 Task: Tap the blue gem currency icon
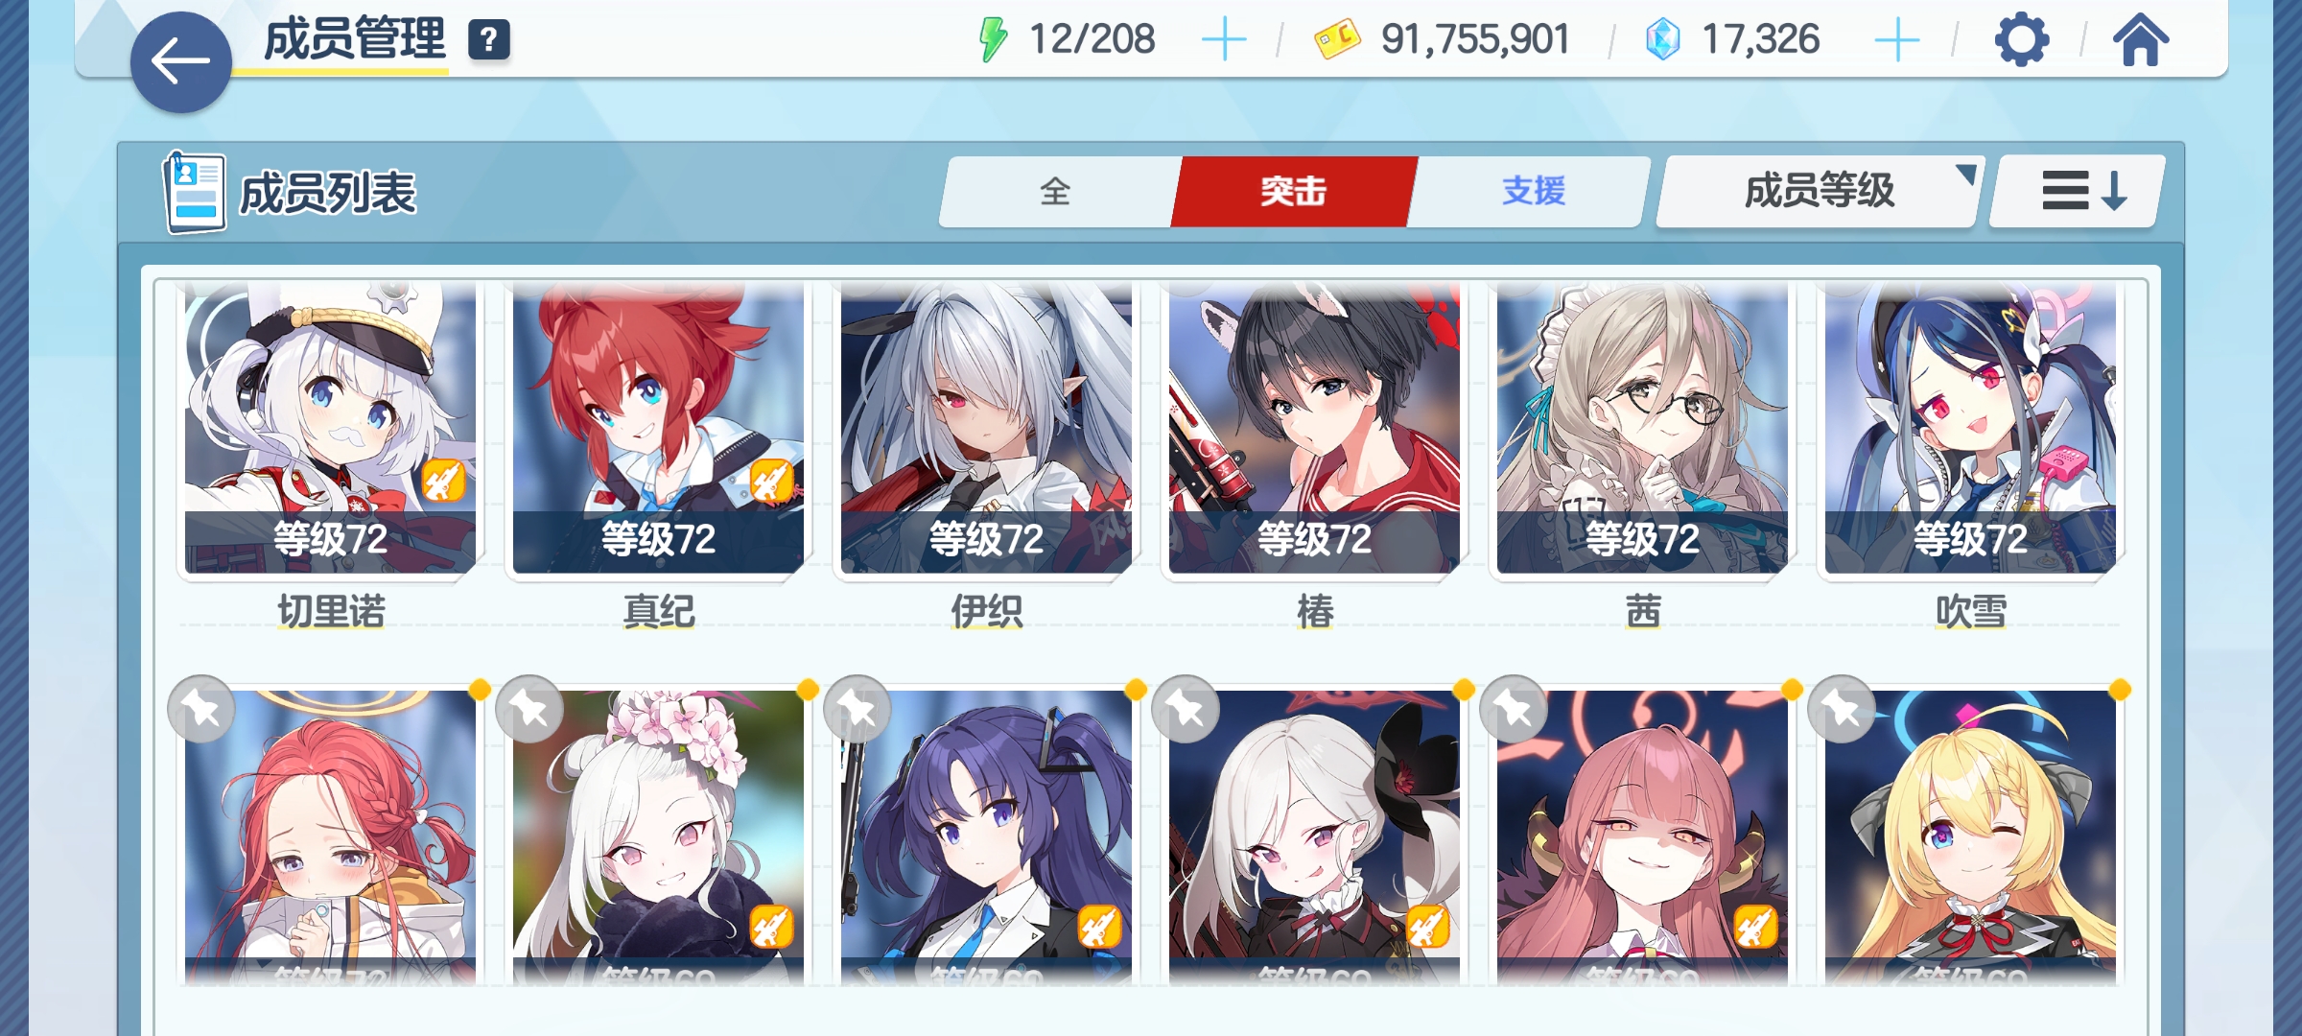[1663, 40]
